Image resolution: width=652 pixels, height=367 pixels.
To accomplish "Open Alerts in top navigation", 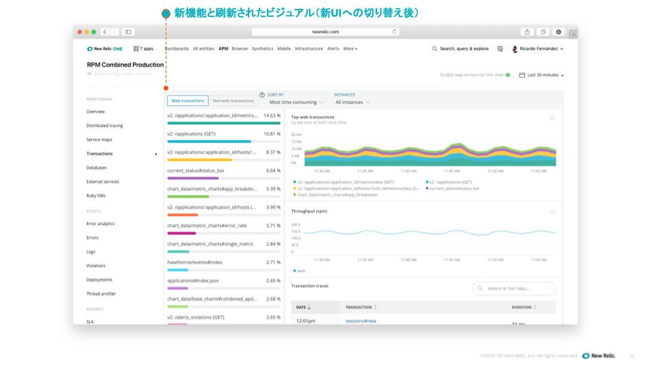I will [x=333, y=49].
